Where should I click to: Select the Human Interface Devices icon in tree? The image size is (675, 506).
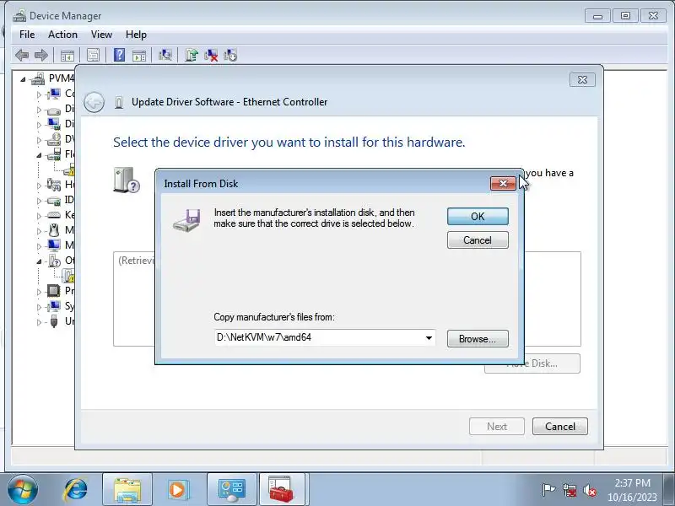click(x=54, y=185)
